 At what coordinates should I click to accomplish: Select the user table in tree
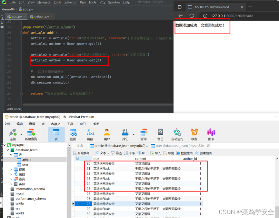pos(25,165)
